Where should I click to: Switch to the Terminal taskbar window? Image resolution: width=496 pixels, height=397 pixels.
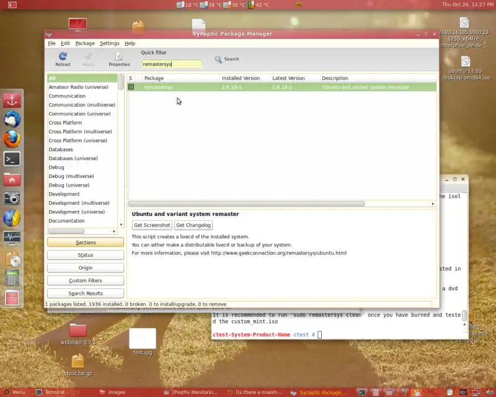click(x=51, y=392)
